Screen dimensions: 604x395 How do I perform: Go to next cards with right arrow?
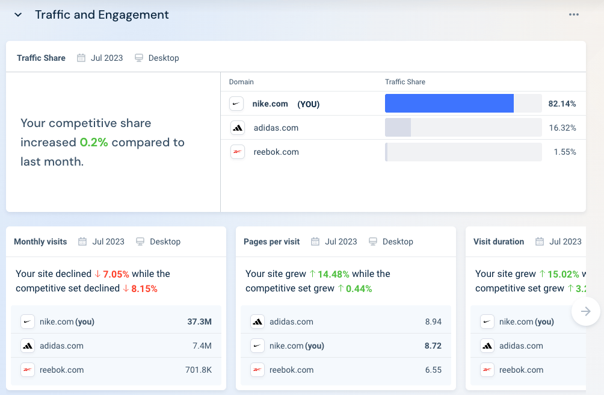click(x=586, y=311)
